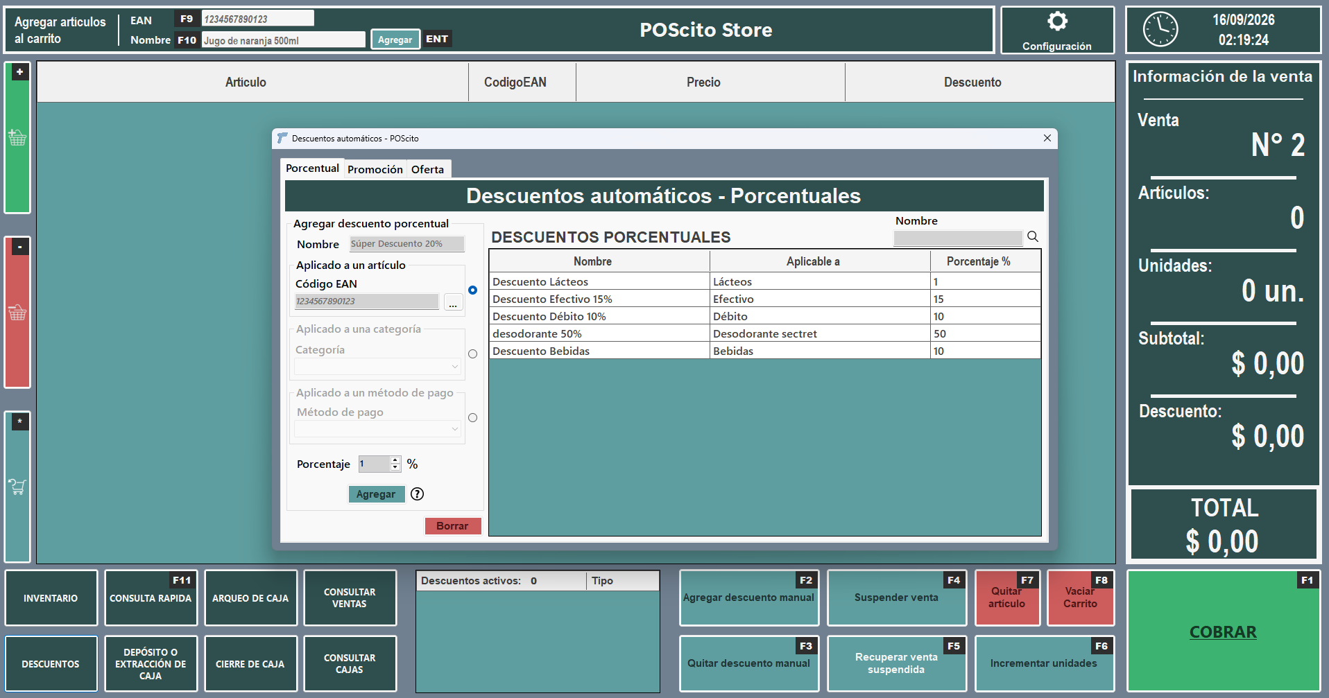Open the help question mark beside Agregar
Image resolution: width=1329 pixels, height=698 pixels.
(x=417, y=494)
